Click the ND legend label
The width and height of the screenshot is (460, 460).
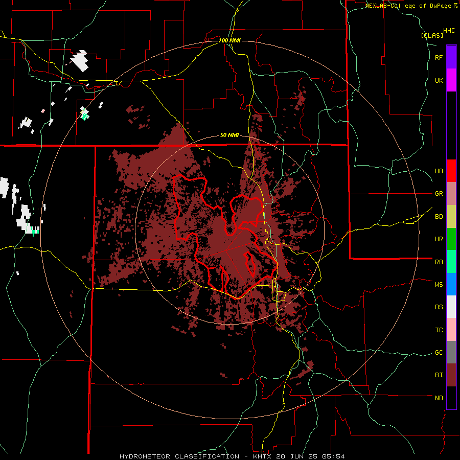point(439,398)
